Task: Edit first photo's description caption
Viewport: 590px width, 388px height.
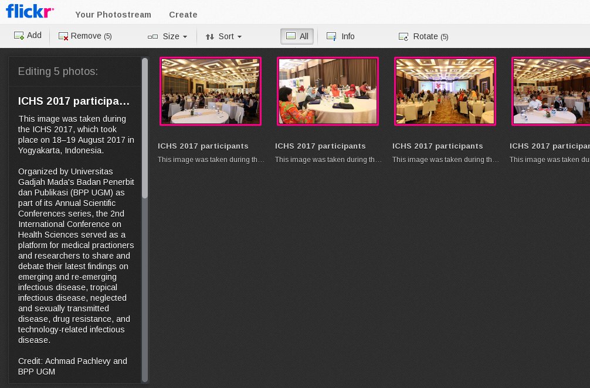Action: point(211,160)
